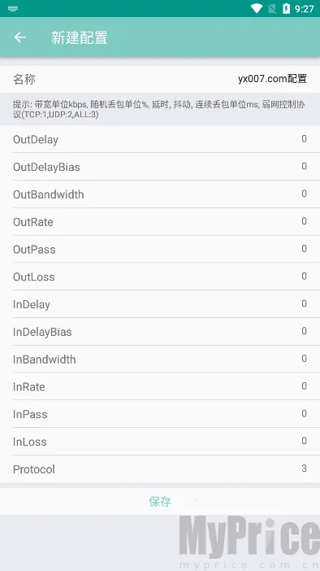Screen dimensions: 320x571
Task: Select the InPass value field
Action: (304, 413)
